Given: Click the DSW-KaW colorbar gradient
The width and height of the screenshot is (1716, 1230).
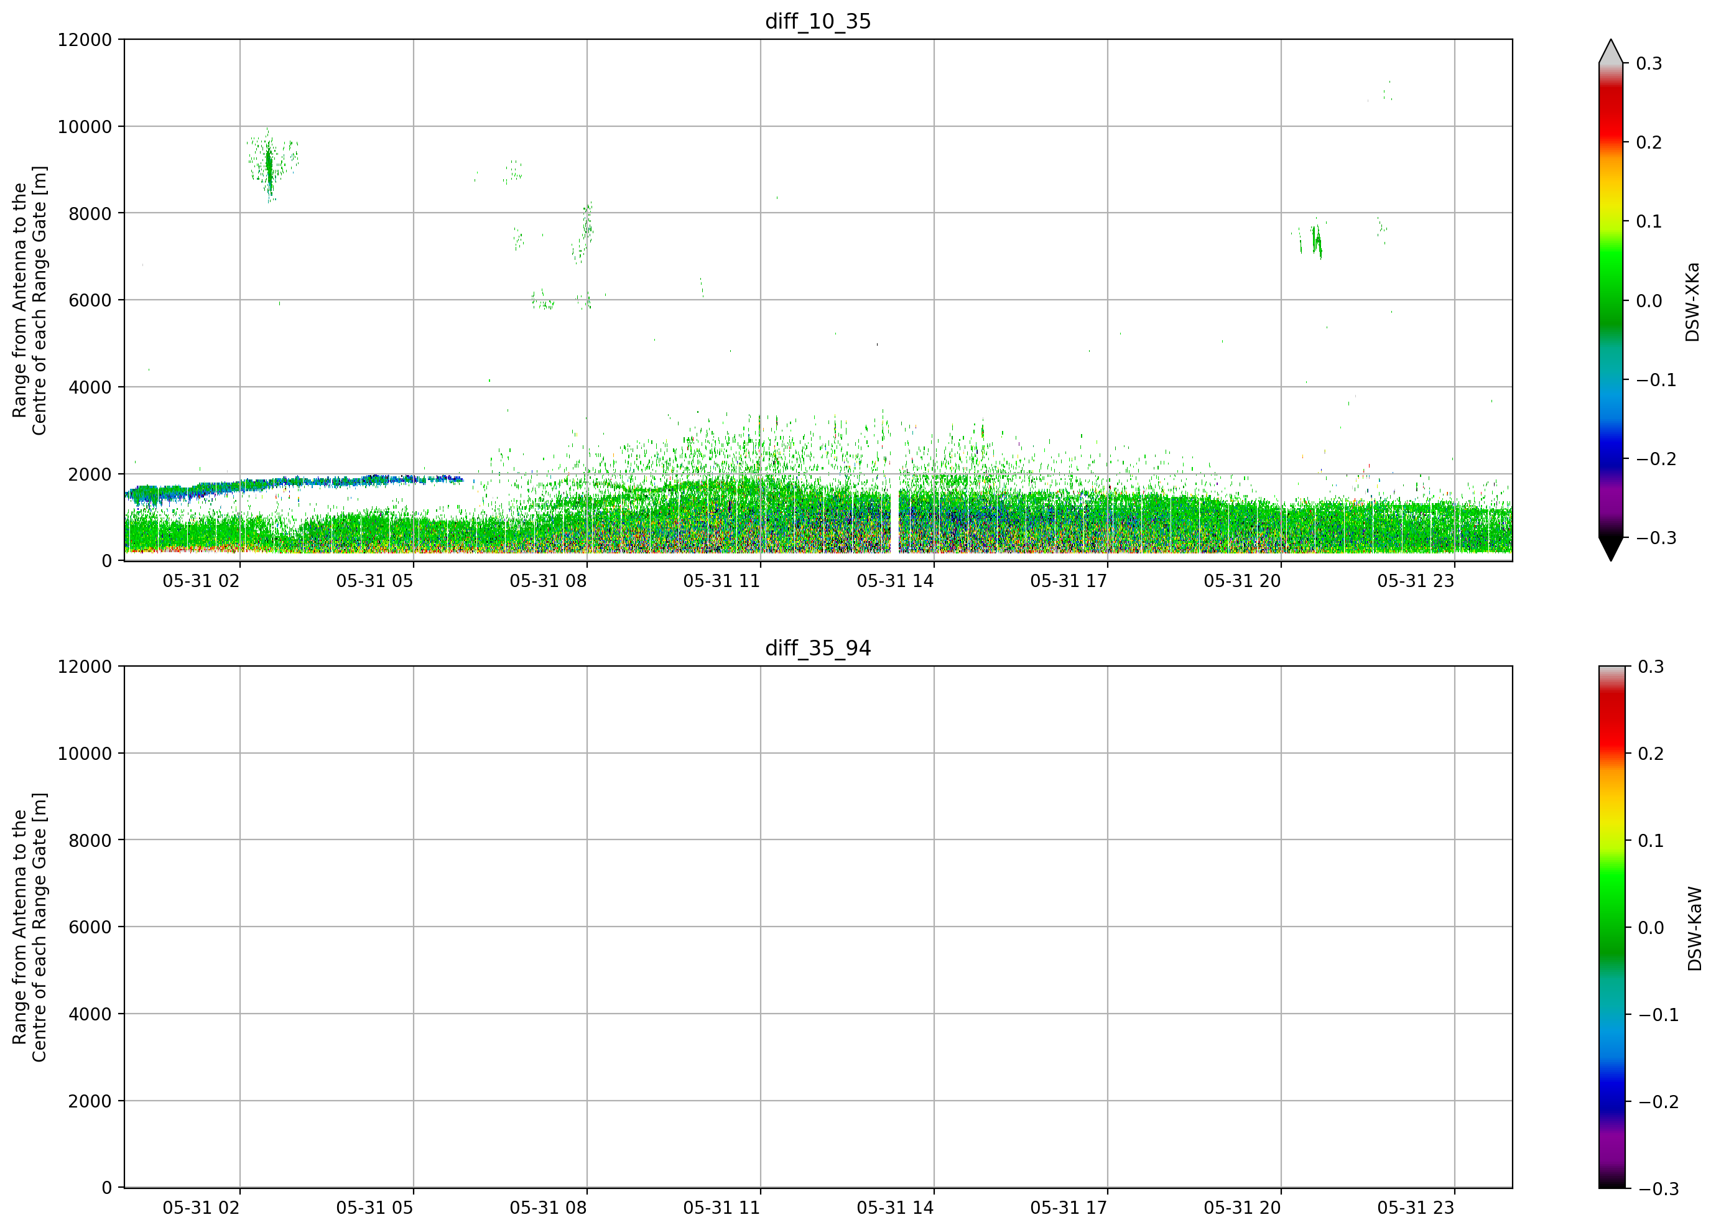Looking at the screenshot, I should pos(1611,927).
